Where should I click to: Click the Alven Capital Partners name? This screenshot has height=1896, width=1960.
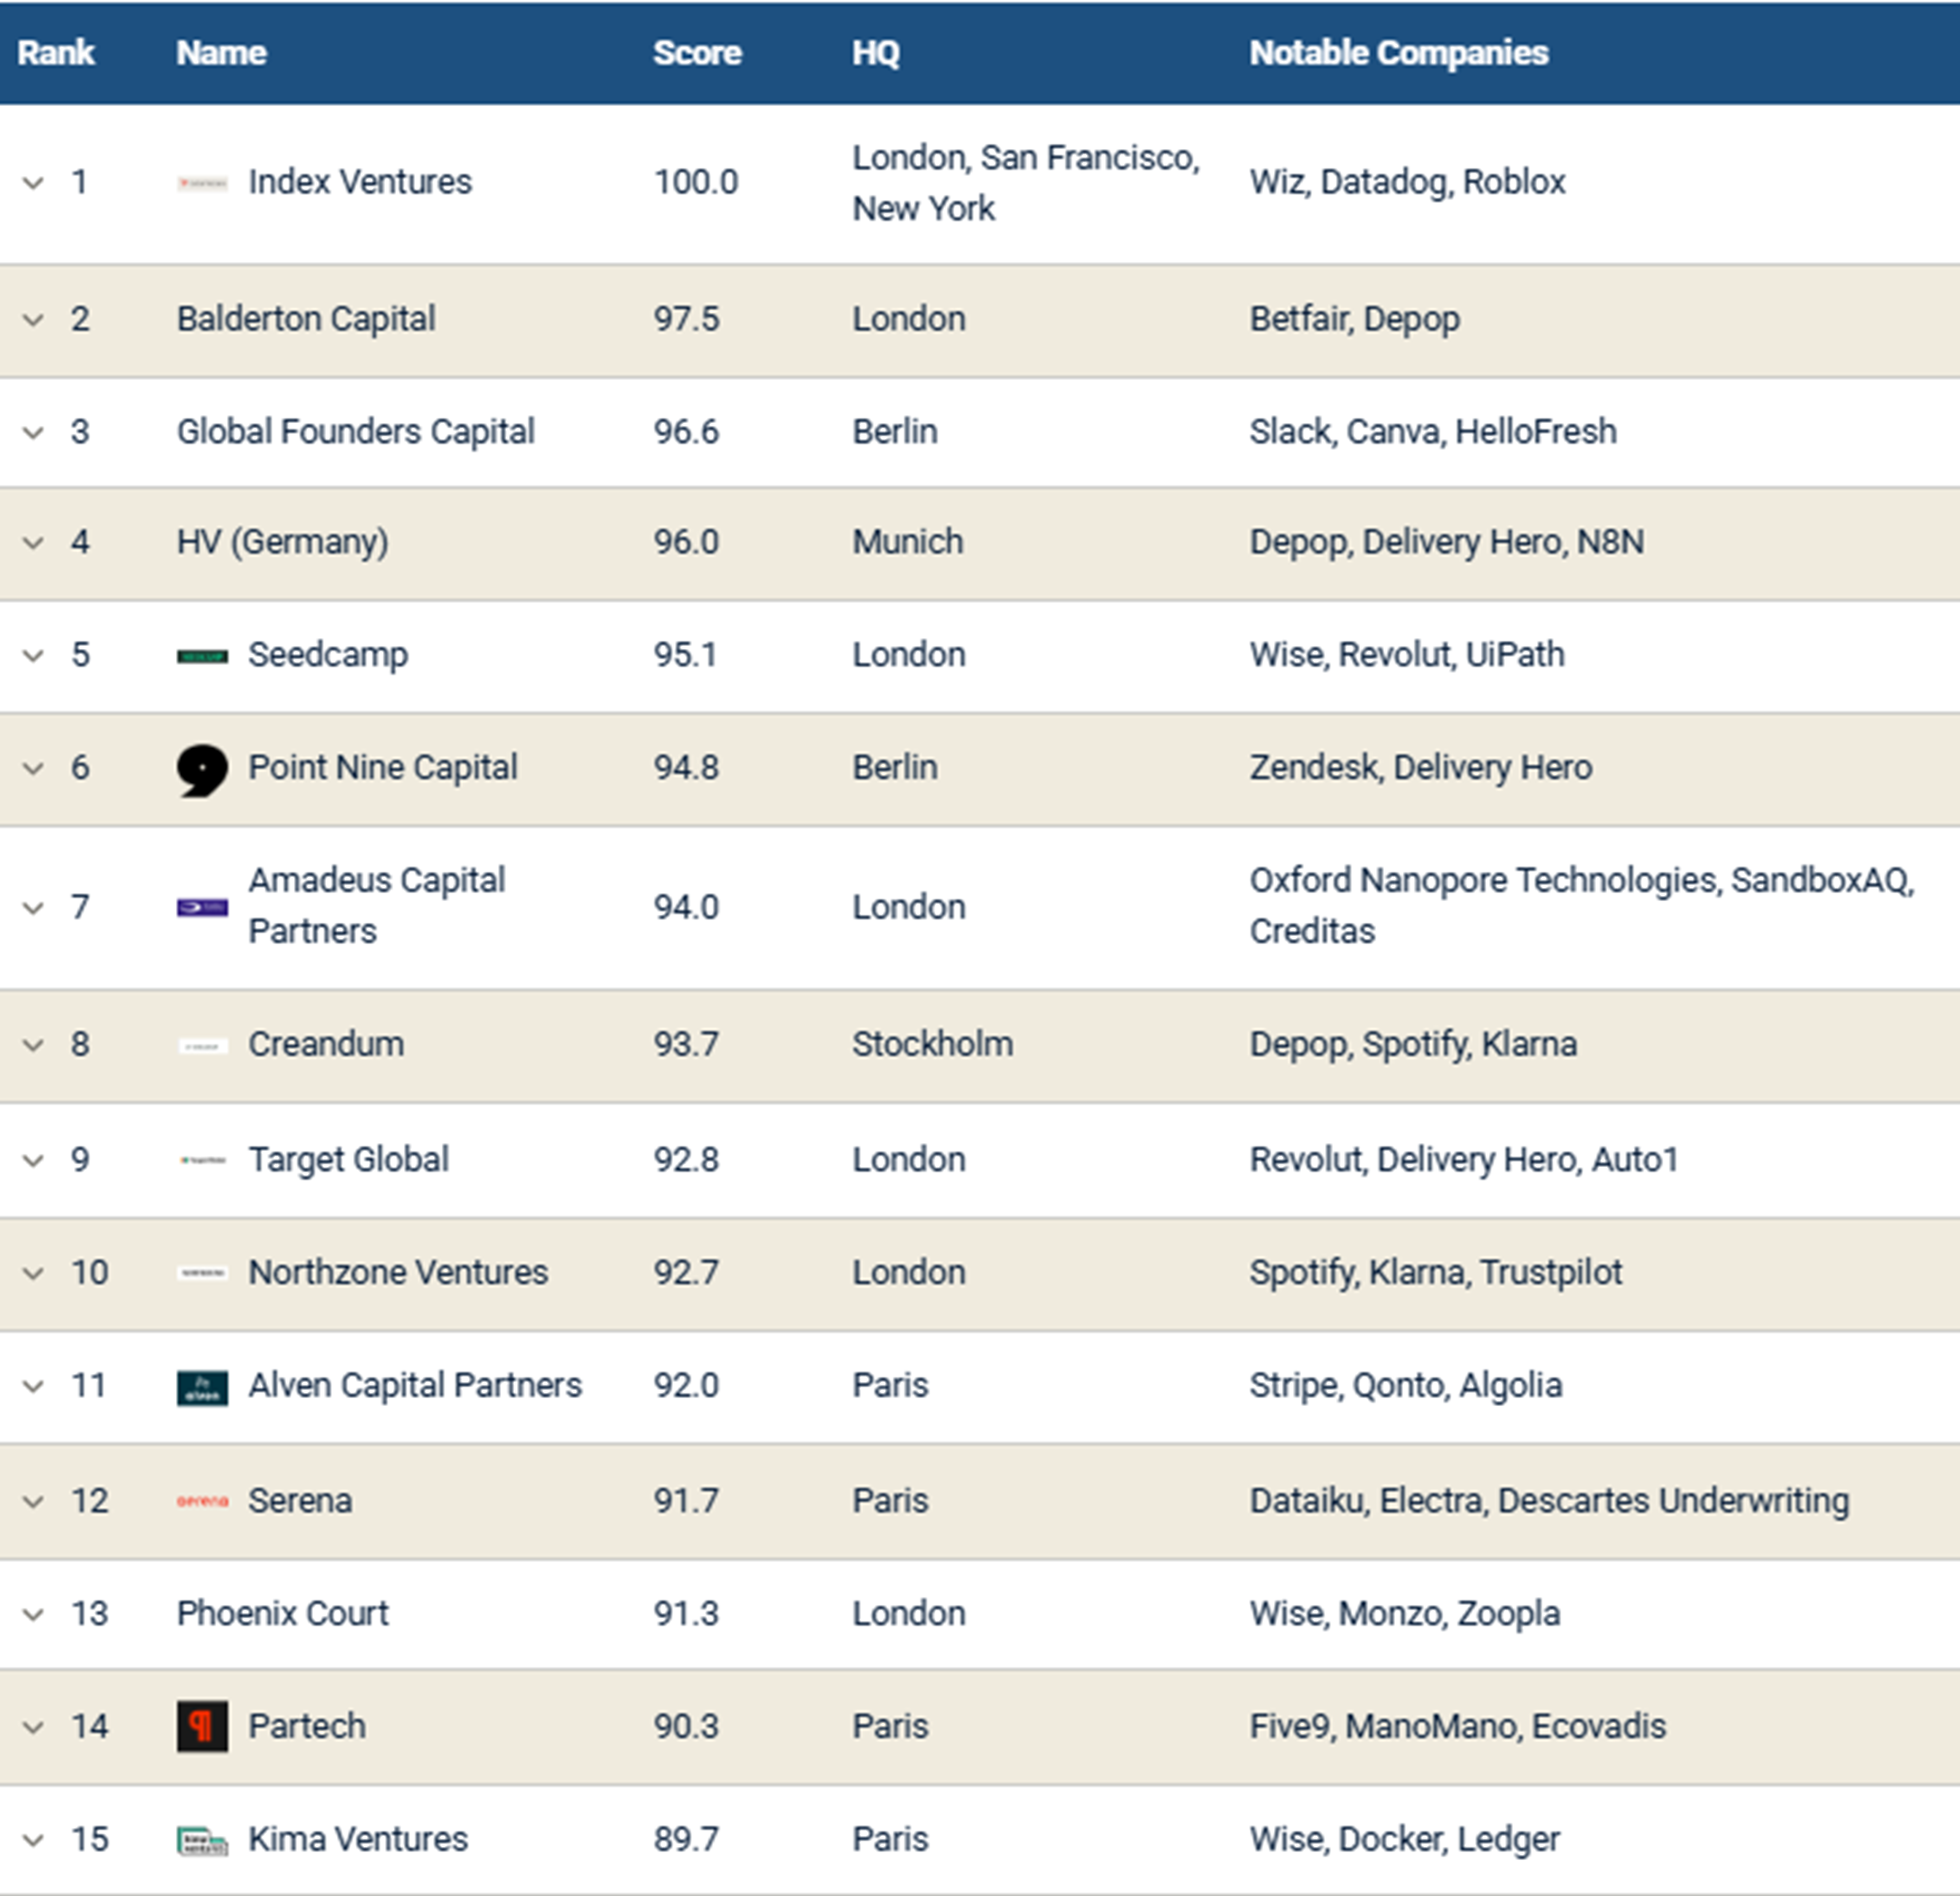pyautogui.click(x=415, y=1386)
